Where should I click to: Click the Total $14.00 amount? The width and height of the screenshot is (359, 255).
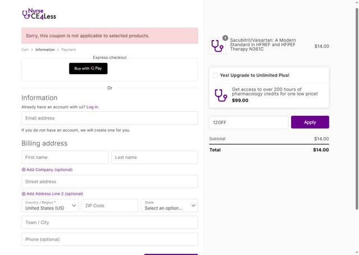pyautogui.click(x=321, y=150)
